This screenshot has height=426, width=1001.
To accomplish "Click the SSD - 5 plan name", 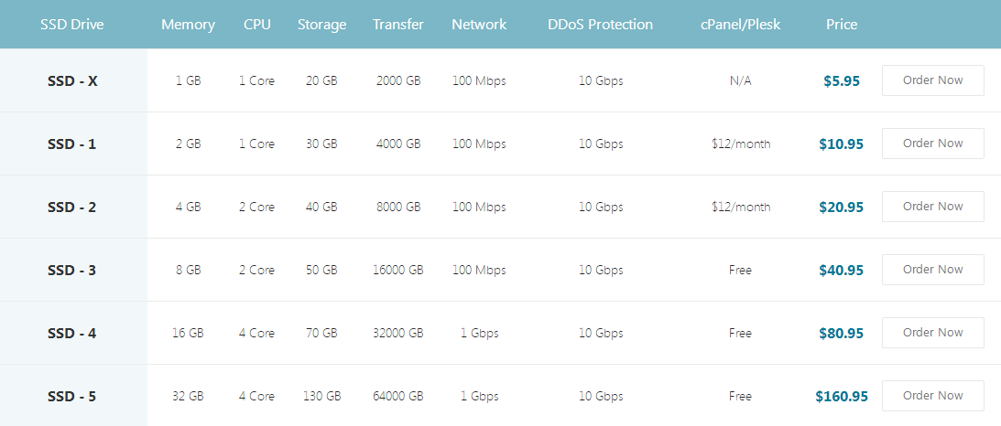I will [x=72, y=397].
